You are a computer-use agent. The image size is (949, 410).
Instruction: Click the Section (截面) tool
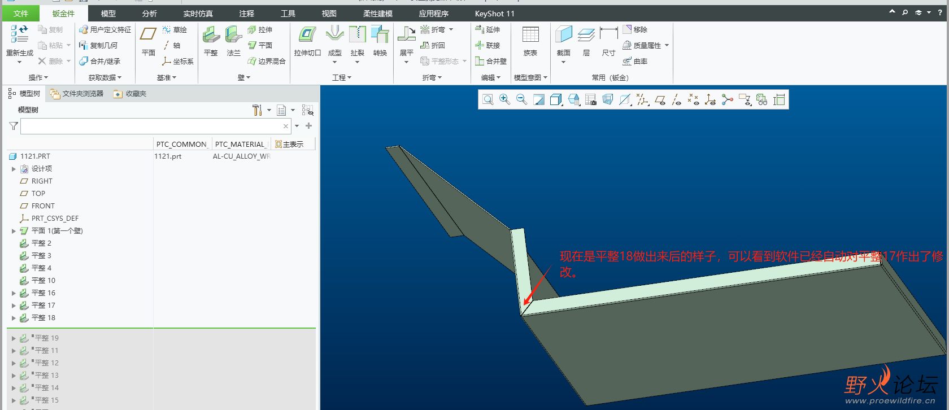coord(564,41)
